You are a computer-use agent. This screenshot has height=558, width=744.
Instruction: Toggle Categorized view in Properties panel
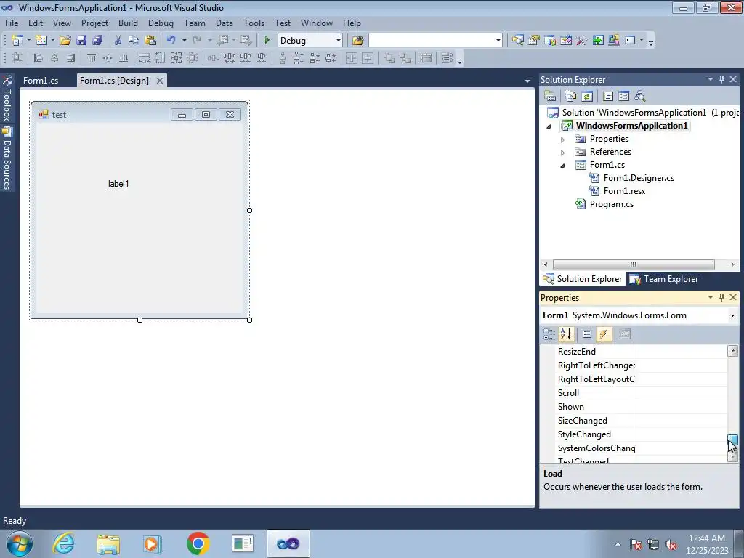(x=549, y=334)
